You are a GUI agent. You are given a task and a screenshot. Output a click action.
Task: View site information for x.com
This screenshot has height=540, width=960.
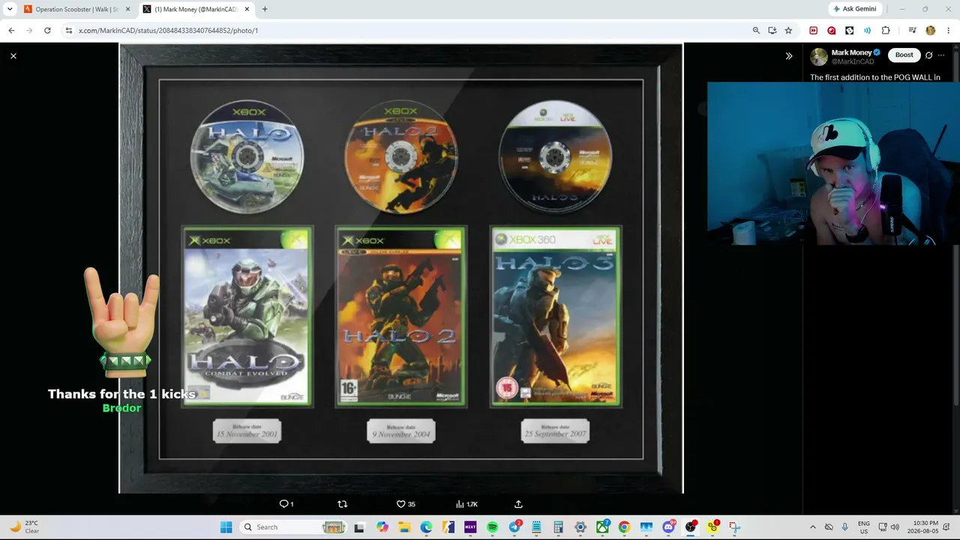click(x=69, y=31)
